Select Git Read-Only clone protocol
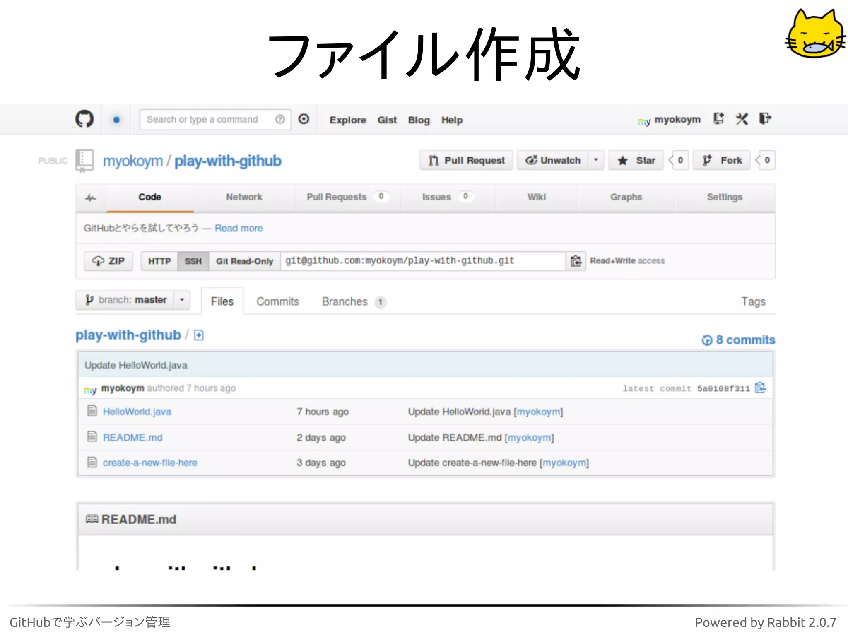Viewport: 848px width, 636px height. pyautogui.click(x=245, y=261)
